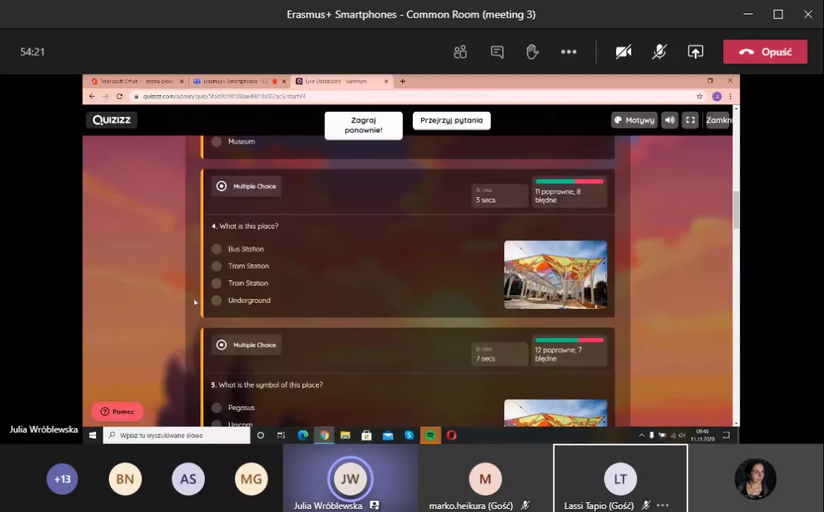The height and width of the screenshot is (512, 824).
Task: Open the more actions ellipsis menu
Action: pos(568,52)
